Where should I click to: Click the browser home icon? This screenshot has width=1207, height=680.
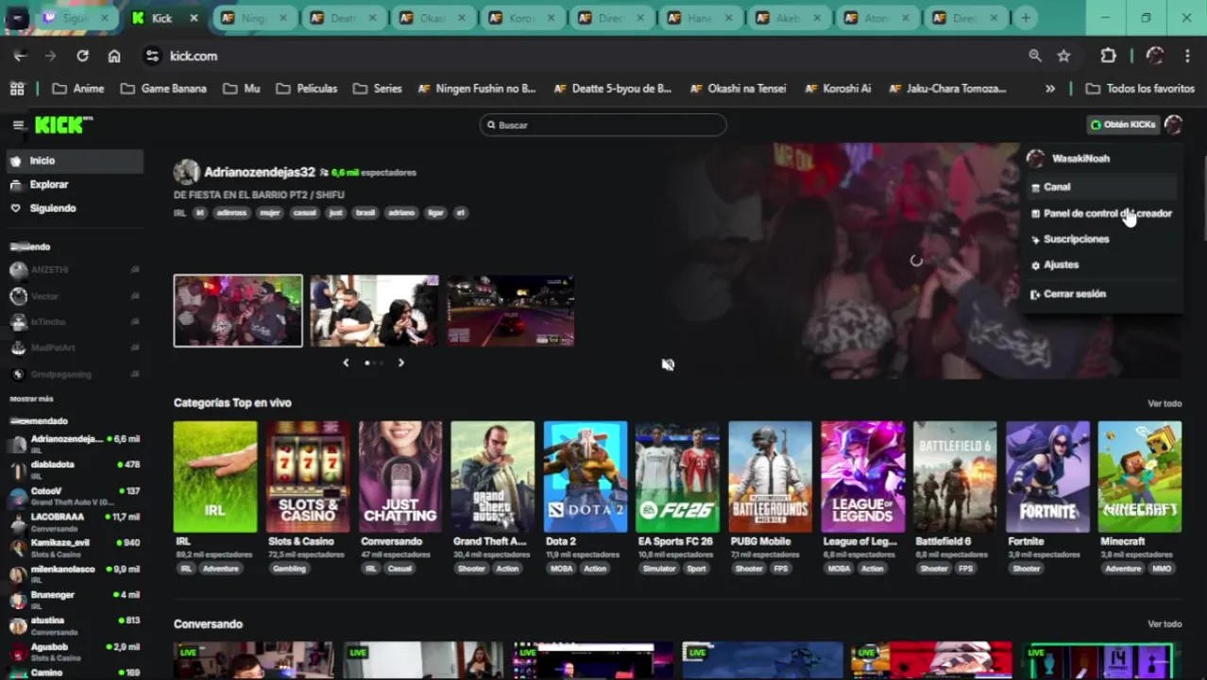point(114,56)
